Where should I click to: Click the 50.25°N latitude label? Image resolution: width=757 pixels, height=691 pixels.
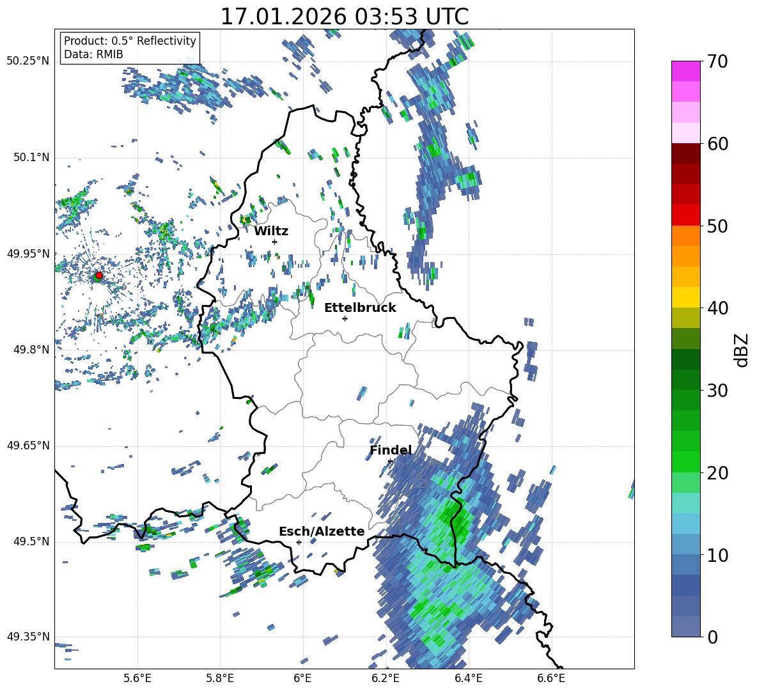pos(28,61)
